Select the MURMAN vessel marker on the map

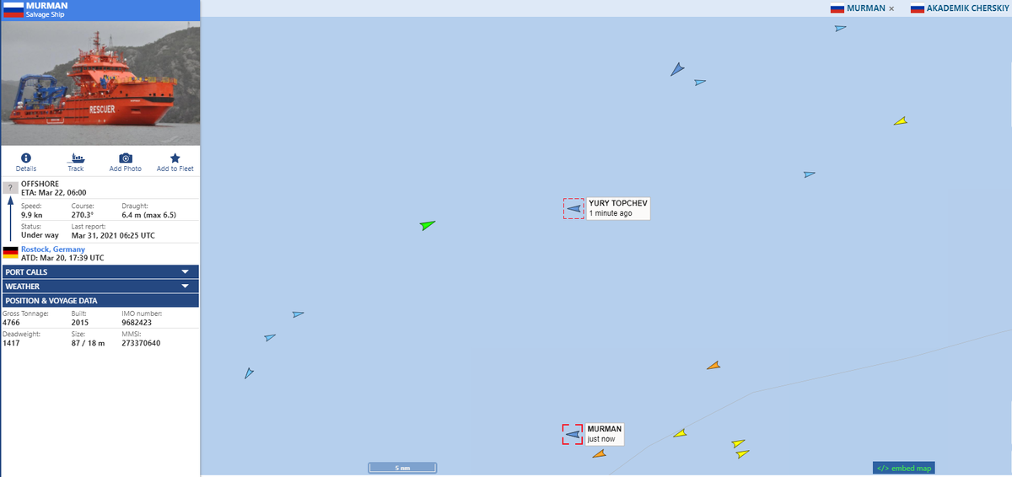(x=573, y=434)
